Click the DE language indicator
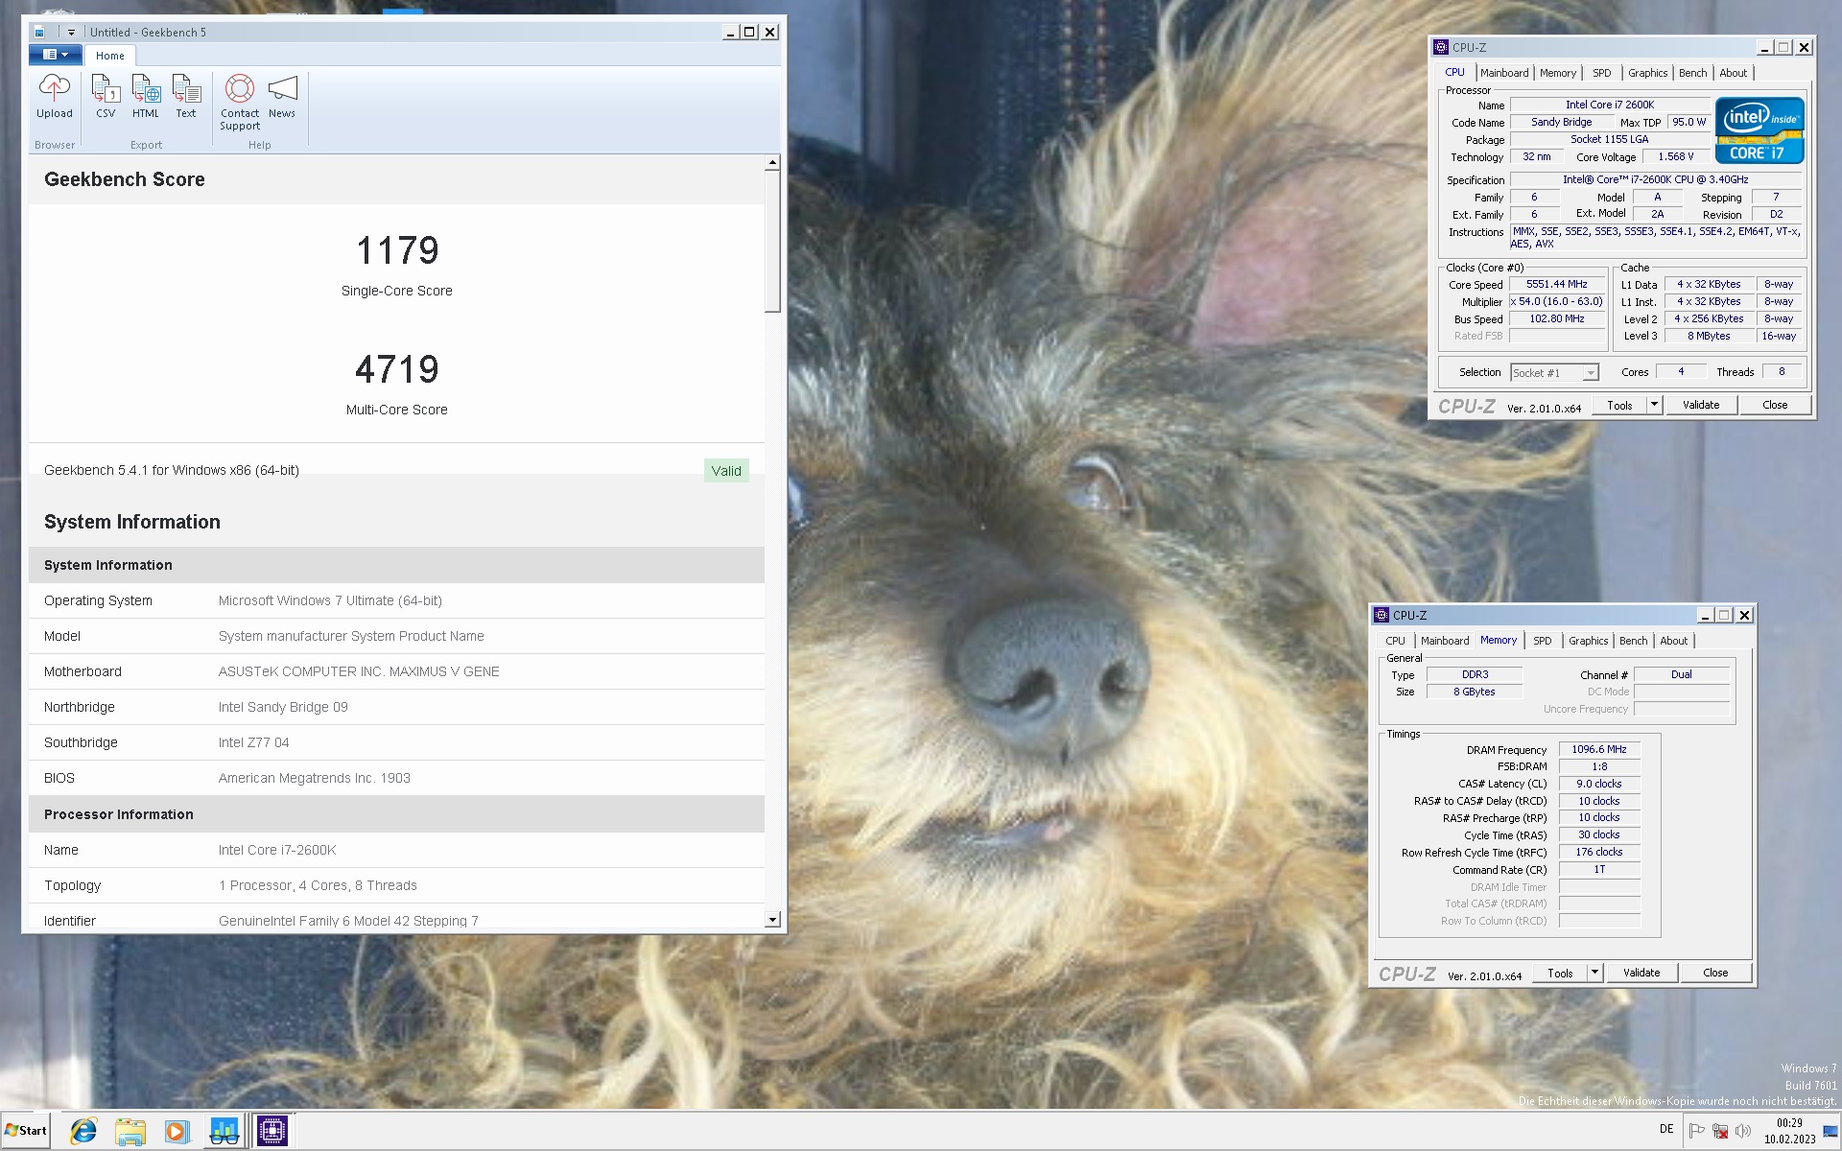The width and height of the screenshot is (1842, 1151). [x=1666, y=1129]
